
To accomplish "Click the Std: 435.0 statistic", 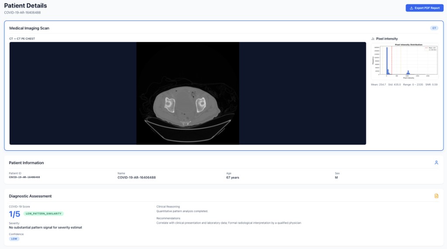I will tap(394, 85).
